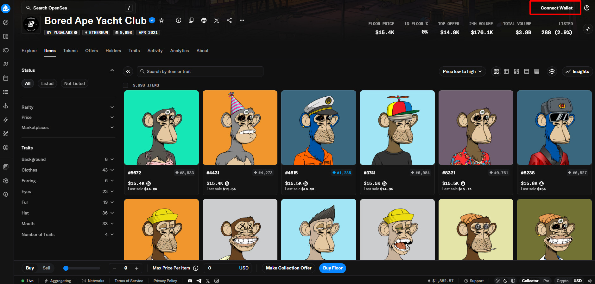Switch to the Holders tab
The height and width of the screenshot is (284, 595).
coord(113,51)
